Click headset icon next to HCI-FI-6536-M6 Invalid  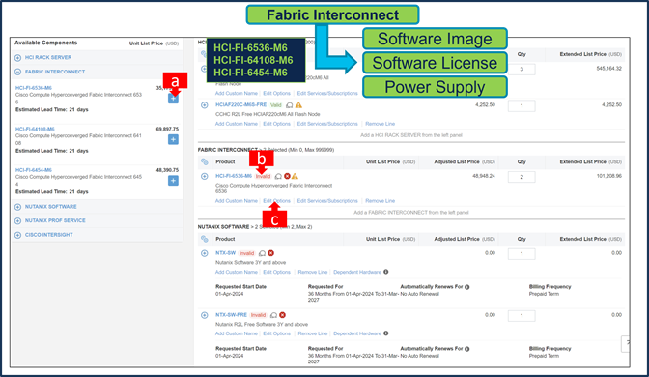[x=278, y=177]
